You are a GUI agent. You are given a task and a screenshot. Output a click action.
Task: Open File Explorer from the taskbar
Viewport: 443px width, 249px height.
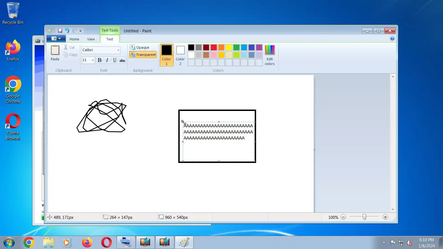click(x=48, y=243)
